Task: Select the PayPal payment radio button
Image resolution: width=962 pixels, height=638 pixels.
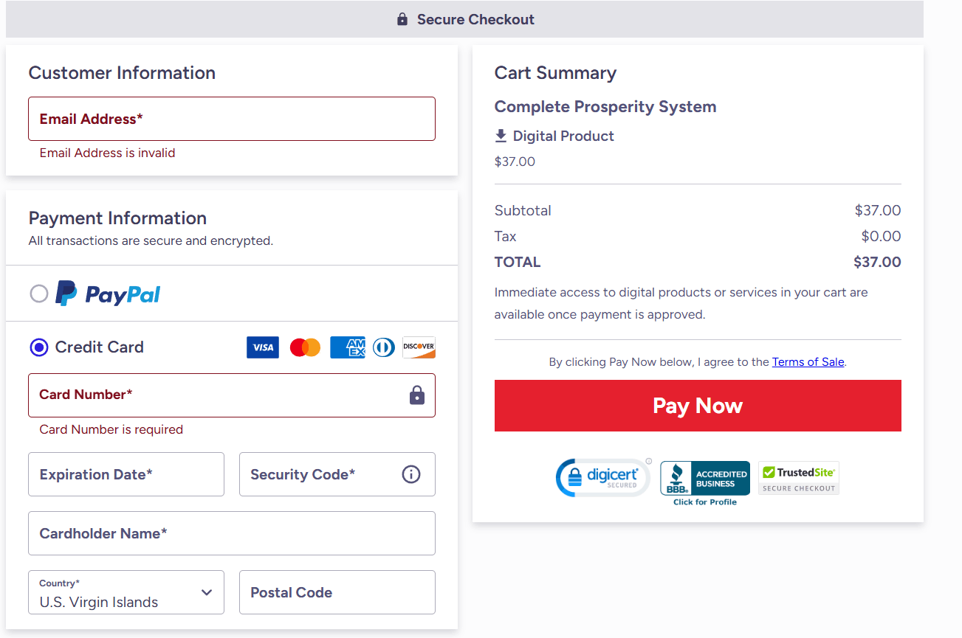Action: click(39, 294)
